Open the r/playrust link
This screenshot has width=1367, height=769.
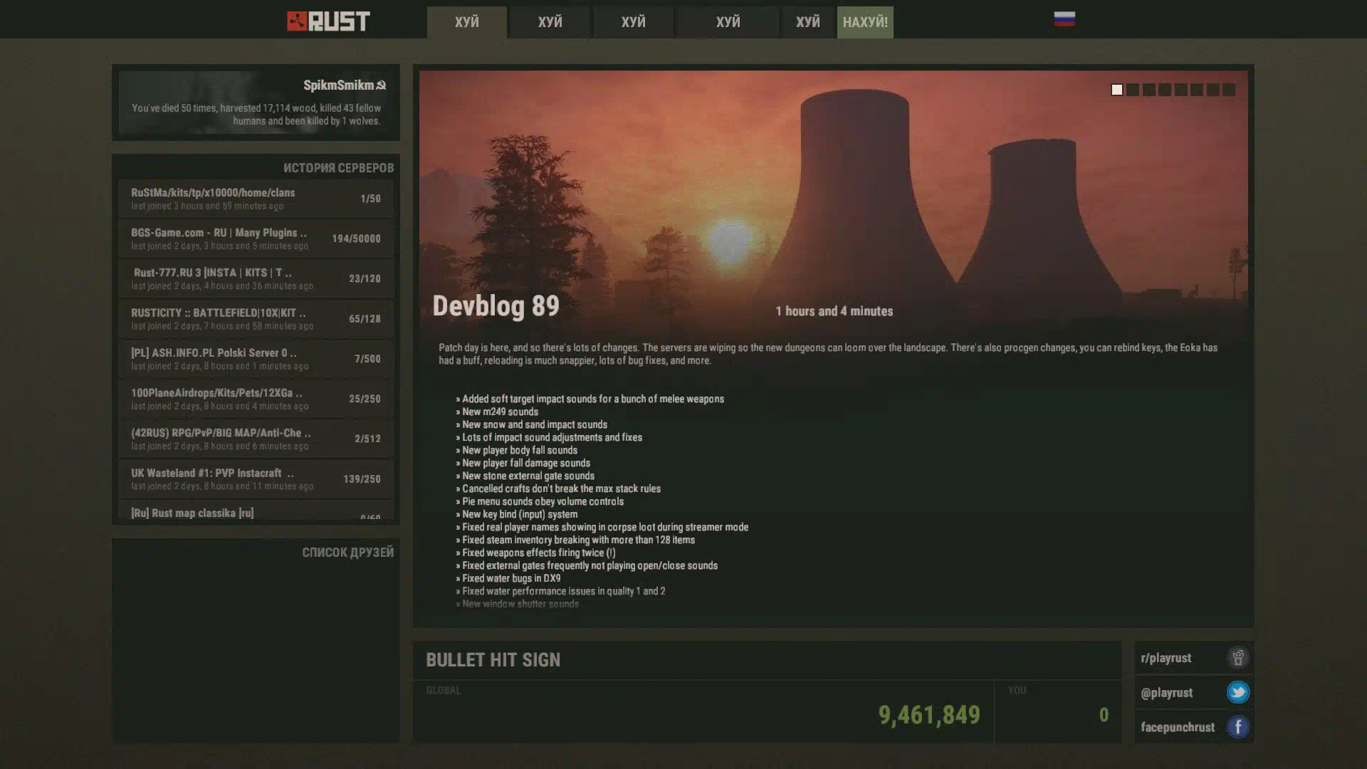pos(1194,658)
